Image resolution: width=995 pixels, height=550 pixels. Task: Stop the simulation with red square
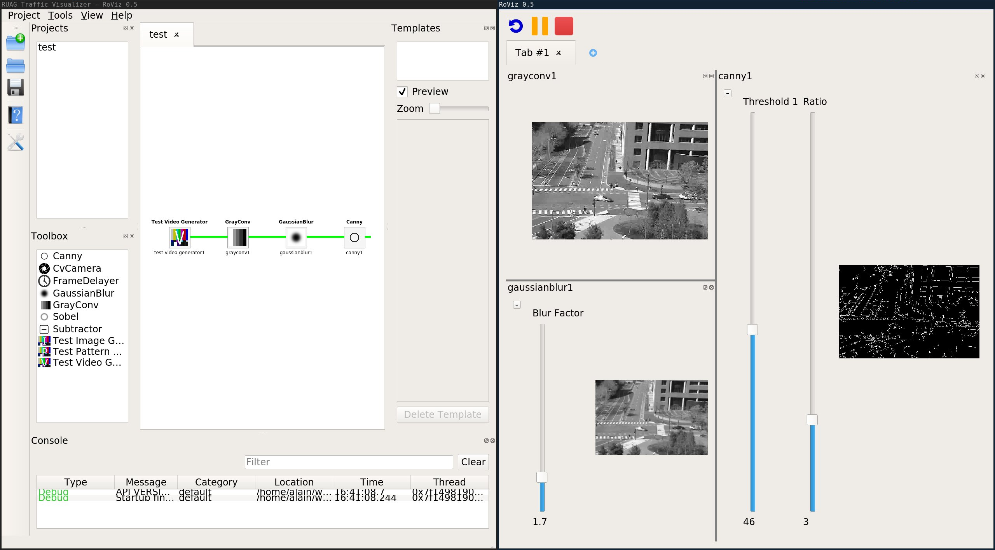564,26
